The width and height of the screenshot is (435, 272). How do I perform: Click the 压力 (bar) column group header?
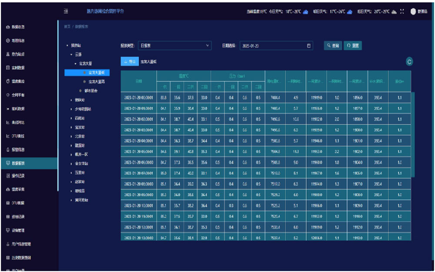(238, 76)
